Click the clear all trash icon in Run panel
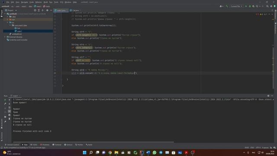Viewport: 277px width, 156px height. pyautogui.click(x=10, y=119)
